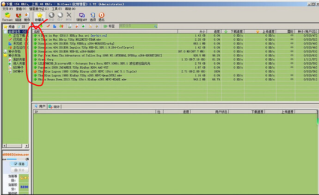Screen dimensions: 319x195
Task: Click the sina.com account email link
Action: point(15,155)
